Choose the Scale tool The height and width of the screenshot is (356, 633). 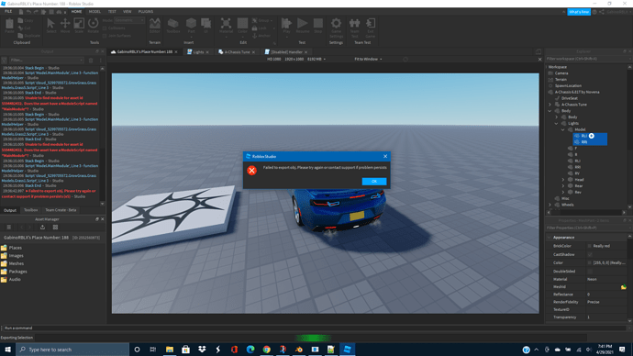tap(79, 26)
